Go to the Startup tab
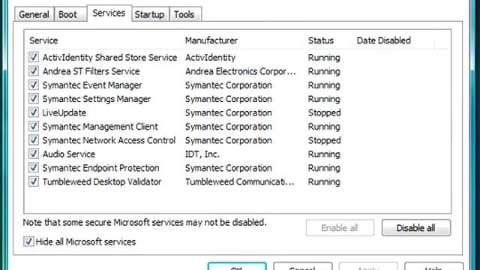 (x=150, y=14)
